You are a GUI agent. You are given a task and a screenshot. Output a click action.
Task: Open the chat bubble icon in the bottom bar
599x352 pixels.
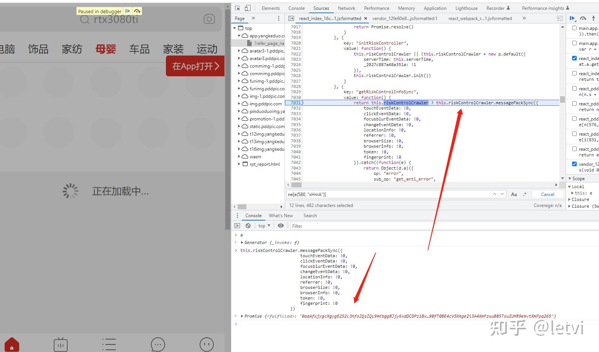(158, 344)
